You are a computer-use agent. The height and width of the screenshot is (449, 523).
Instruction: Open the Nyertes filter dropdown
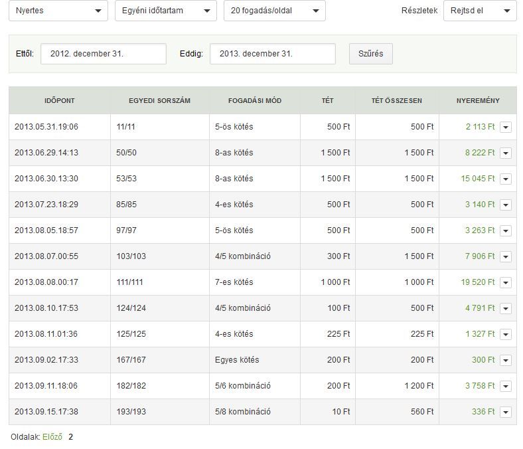coord(58,11)
